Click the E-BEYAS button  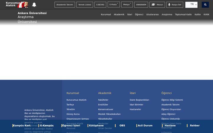pos(100,5)
